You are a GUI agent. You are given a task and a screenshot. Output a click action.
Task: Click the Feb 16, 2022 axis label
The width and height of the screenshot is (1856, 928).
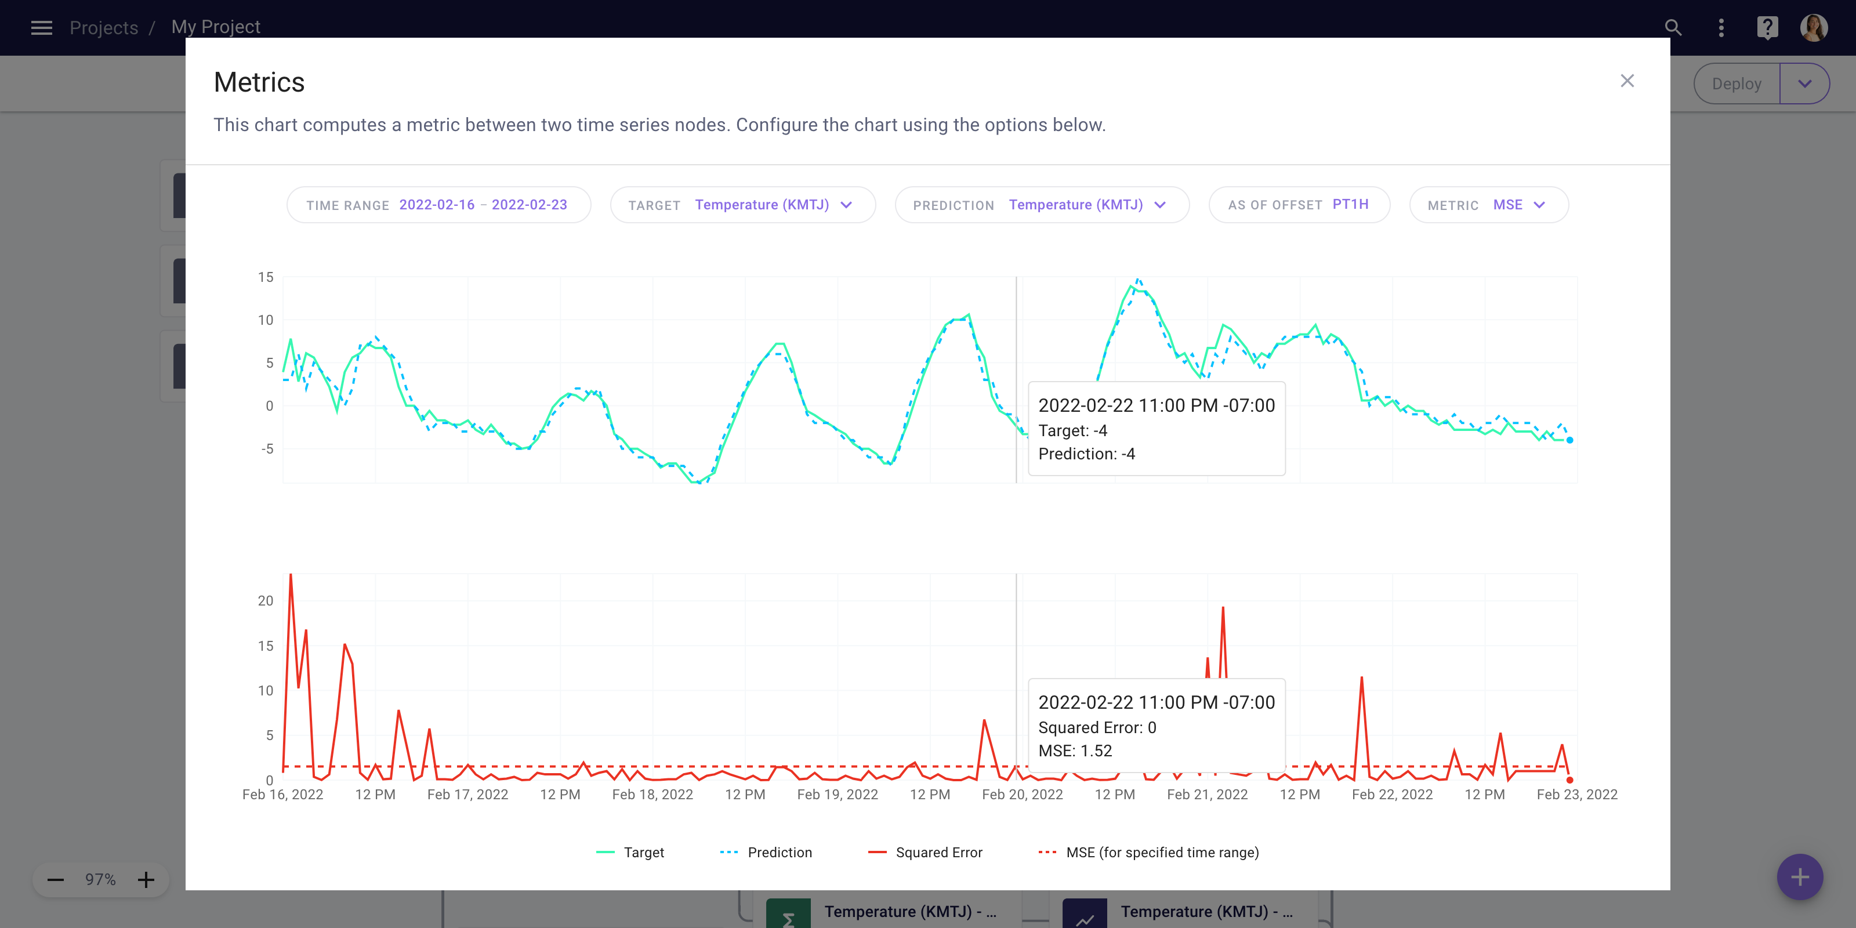coord(282,794)
